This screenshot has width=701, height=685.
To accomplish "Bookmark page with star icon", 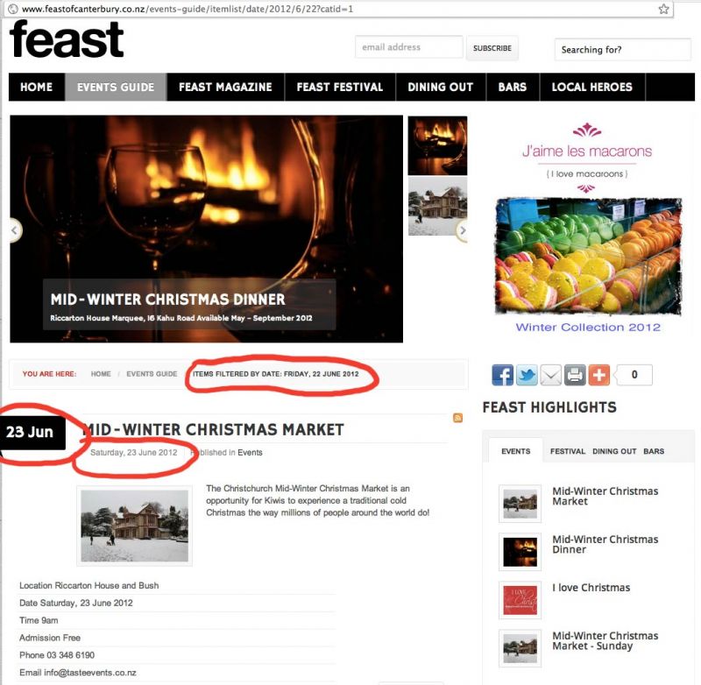I will pyautogui.click(x=663, y=9).
